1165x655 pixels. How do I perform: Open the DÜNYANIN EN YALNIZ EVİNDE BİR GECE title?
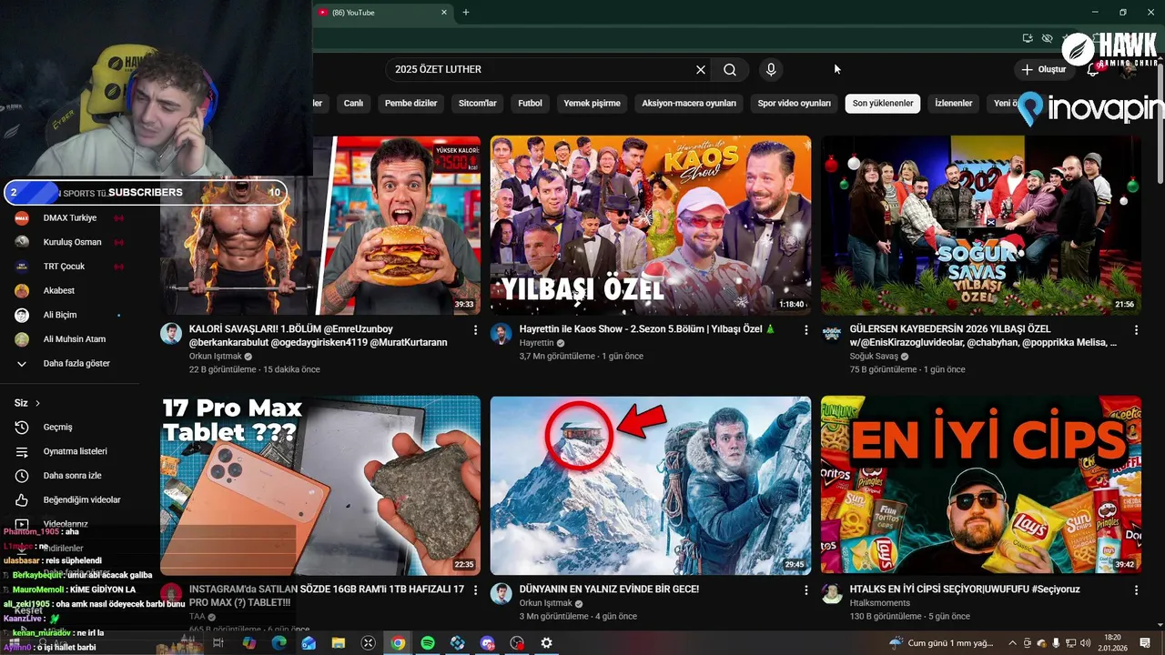pyautogui.click(x=609, y=589)
